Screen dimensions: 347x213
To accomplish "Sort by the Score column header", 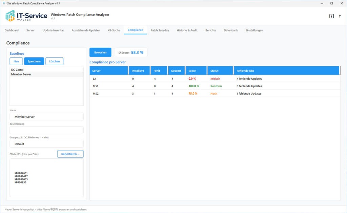I will point(192,71).
